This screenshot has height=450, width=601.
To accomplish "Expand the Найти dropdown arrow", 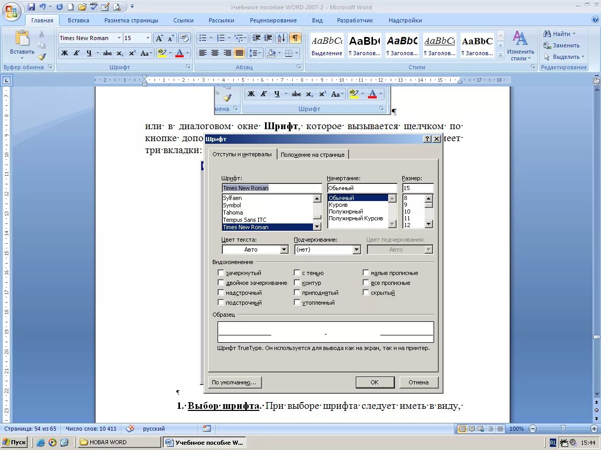I will pos(574,34).
